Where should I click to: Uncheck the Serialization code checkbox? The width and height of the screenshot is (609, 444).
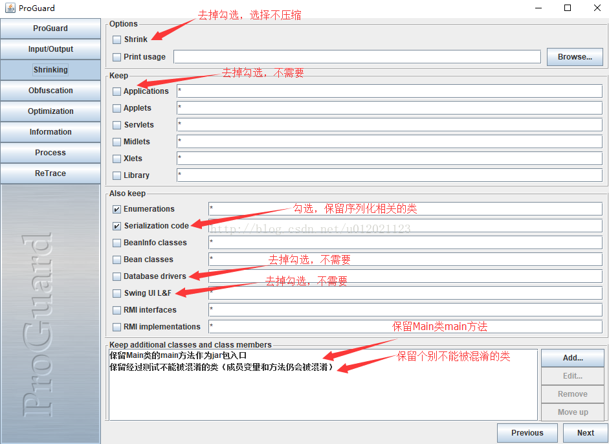pyautogui.click(x=116, y=226)
